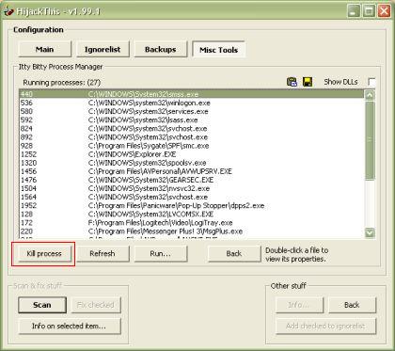Select process 172 LogiTray.exe row
Screen dimensions: 395x351
[x=192, y=223]
